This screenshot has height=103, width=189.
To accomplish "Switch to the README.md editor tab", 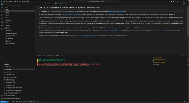I will click(x=49, y=4).
